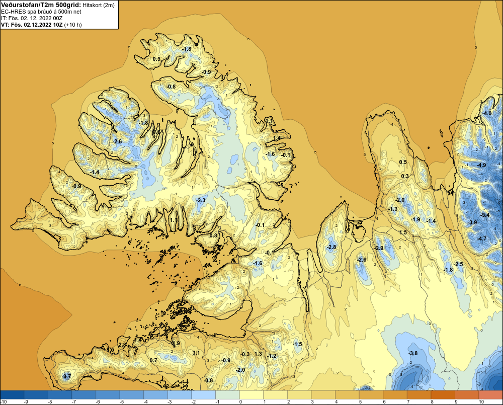The width and height of the screenshot is (503, 405).
Task: Click the -1.5 temperature label
Action: pyautogui.click(x=297, y=344)
